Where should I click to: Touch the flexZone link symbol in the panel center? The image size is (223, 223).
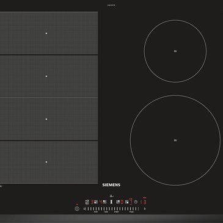pos(111,202)
